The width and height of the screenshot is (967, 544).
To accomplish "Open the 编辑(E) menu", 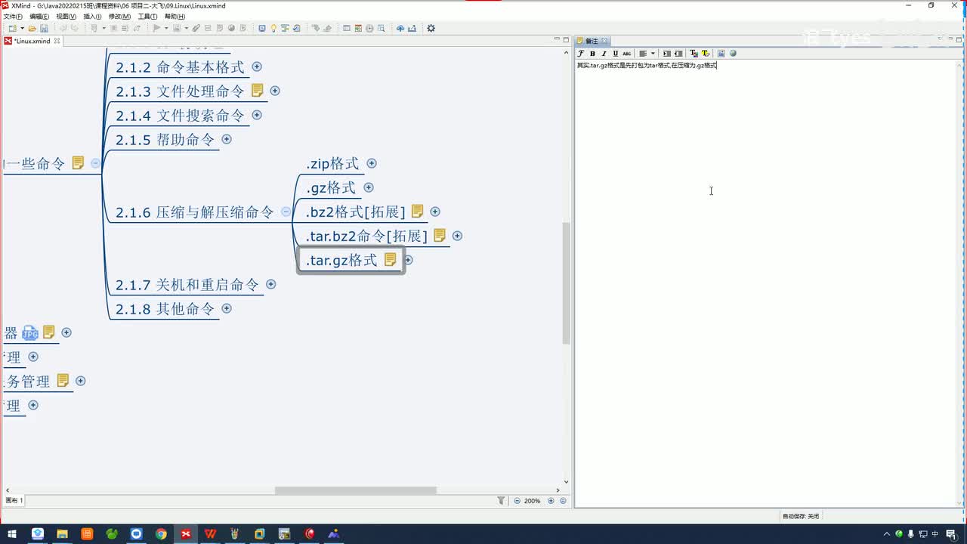I will coord(39,16).
